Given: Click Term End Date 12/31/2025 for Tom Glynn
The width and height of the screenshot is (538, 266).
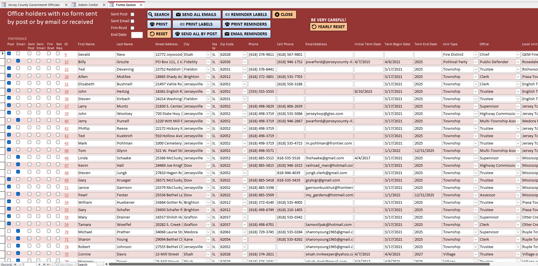Looking at the screenshot, I should click(428, 151).
